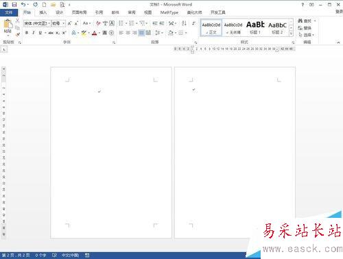Create a new blank document
Image resolution: width=343 pixels, height=259 pixels.
coord(44,4)
